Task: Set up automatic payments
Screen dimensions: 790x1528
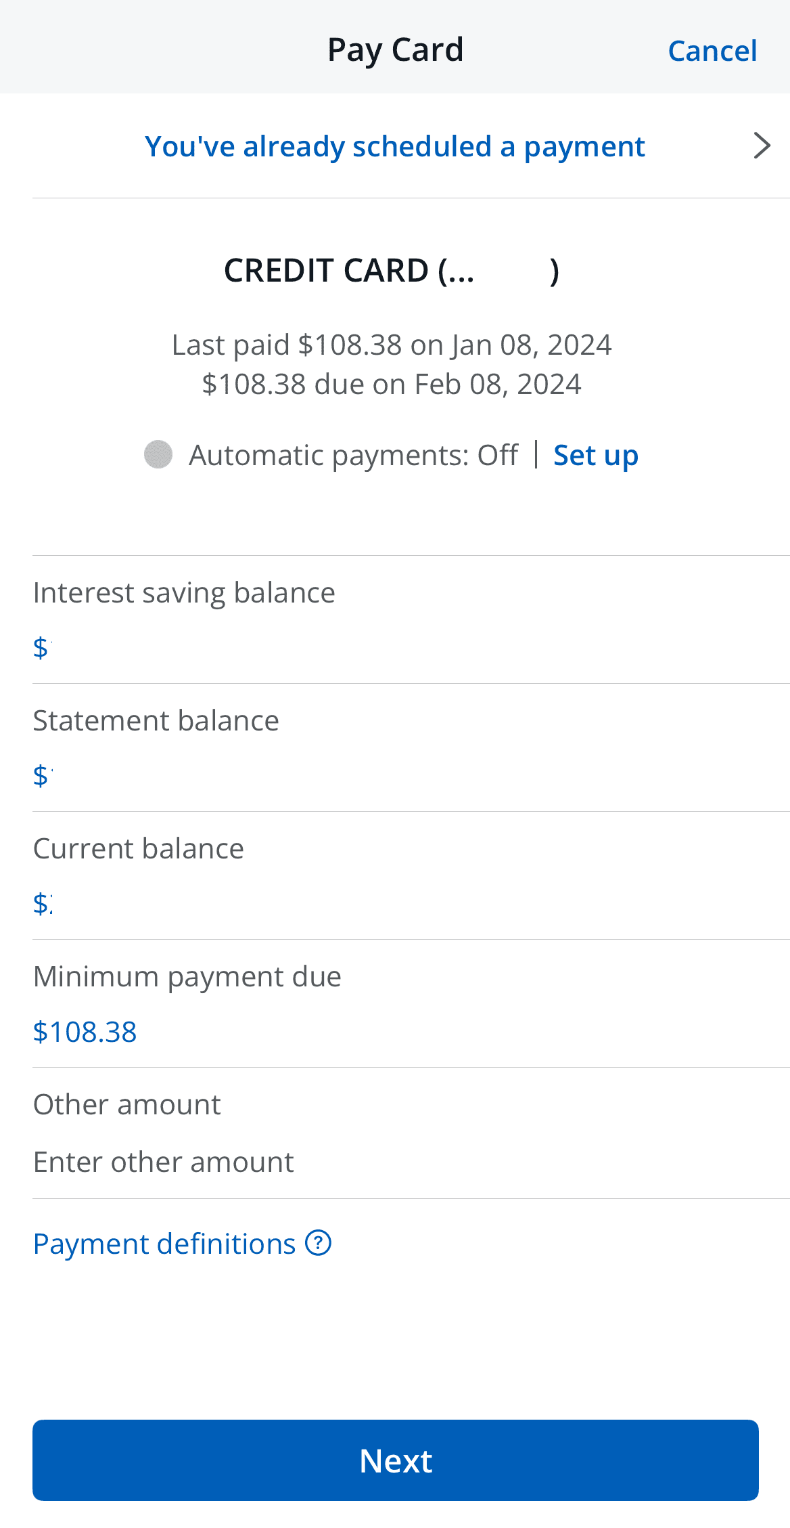Action: [595, 454]
